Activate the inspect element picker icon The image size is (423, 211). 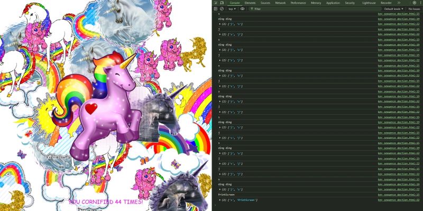[216, 3]
